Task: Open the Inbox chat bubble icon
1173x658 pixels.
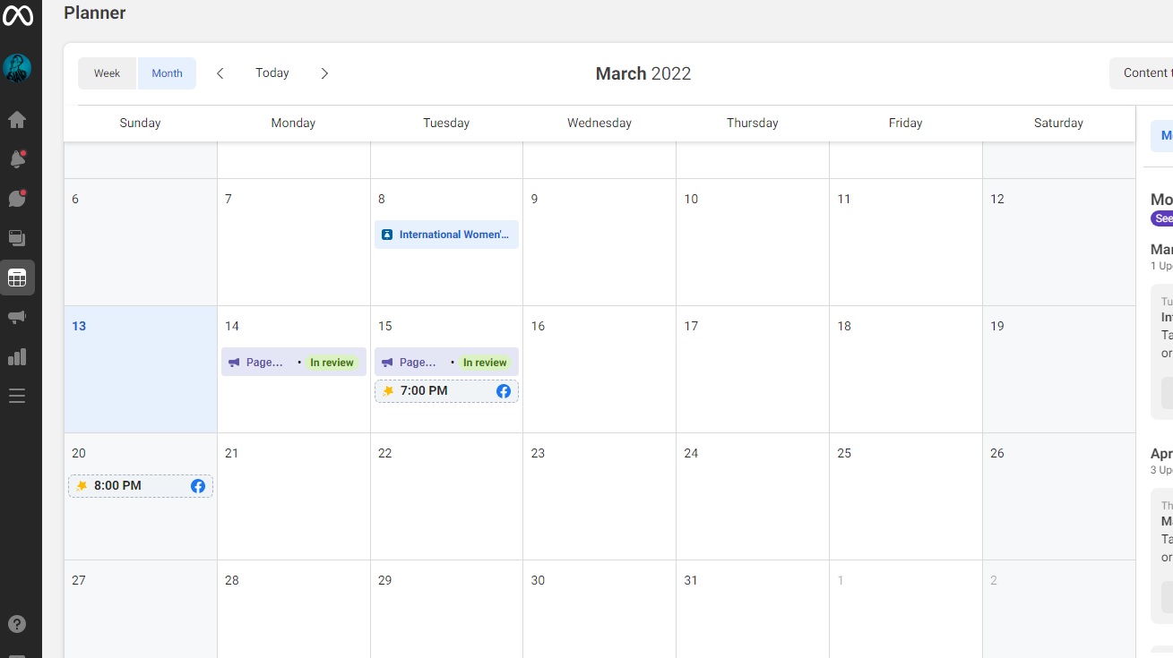Action: pyautogui.click(x=17, y=199)
